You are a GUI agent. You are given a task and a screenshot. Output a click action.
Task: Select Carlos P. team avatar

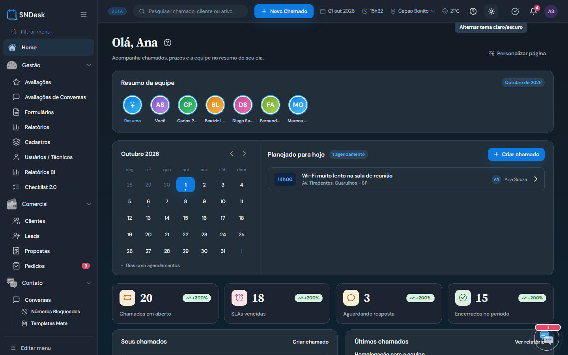(188, 105)
